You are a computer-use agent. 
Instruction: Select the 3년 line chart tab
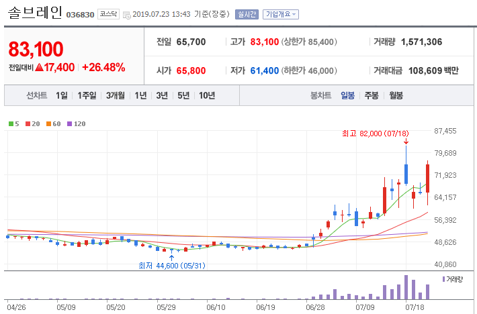(162, 96)
